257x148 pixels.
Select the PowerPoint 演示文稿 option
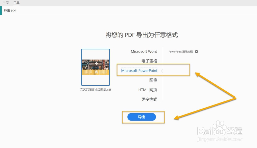pyautogui.click(x=181, y=52)
